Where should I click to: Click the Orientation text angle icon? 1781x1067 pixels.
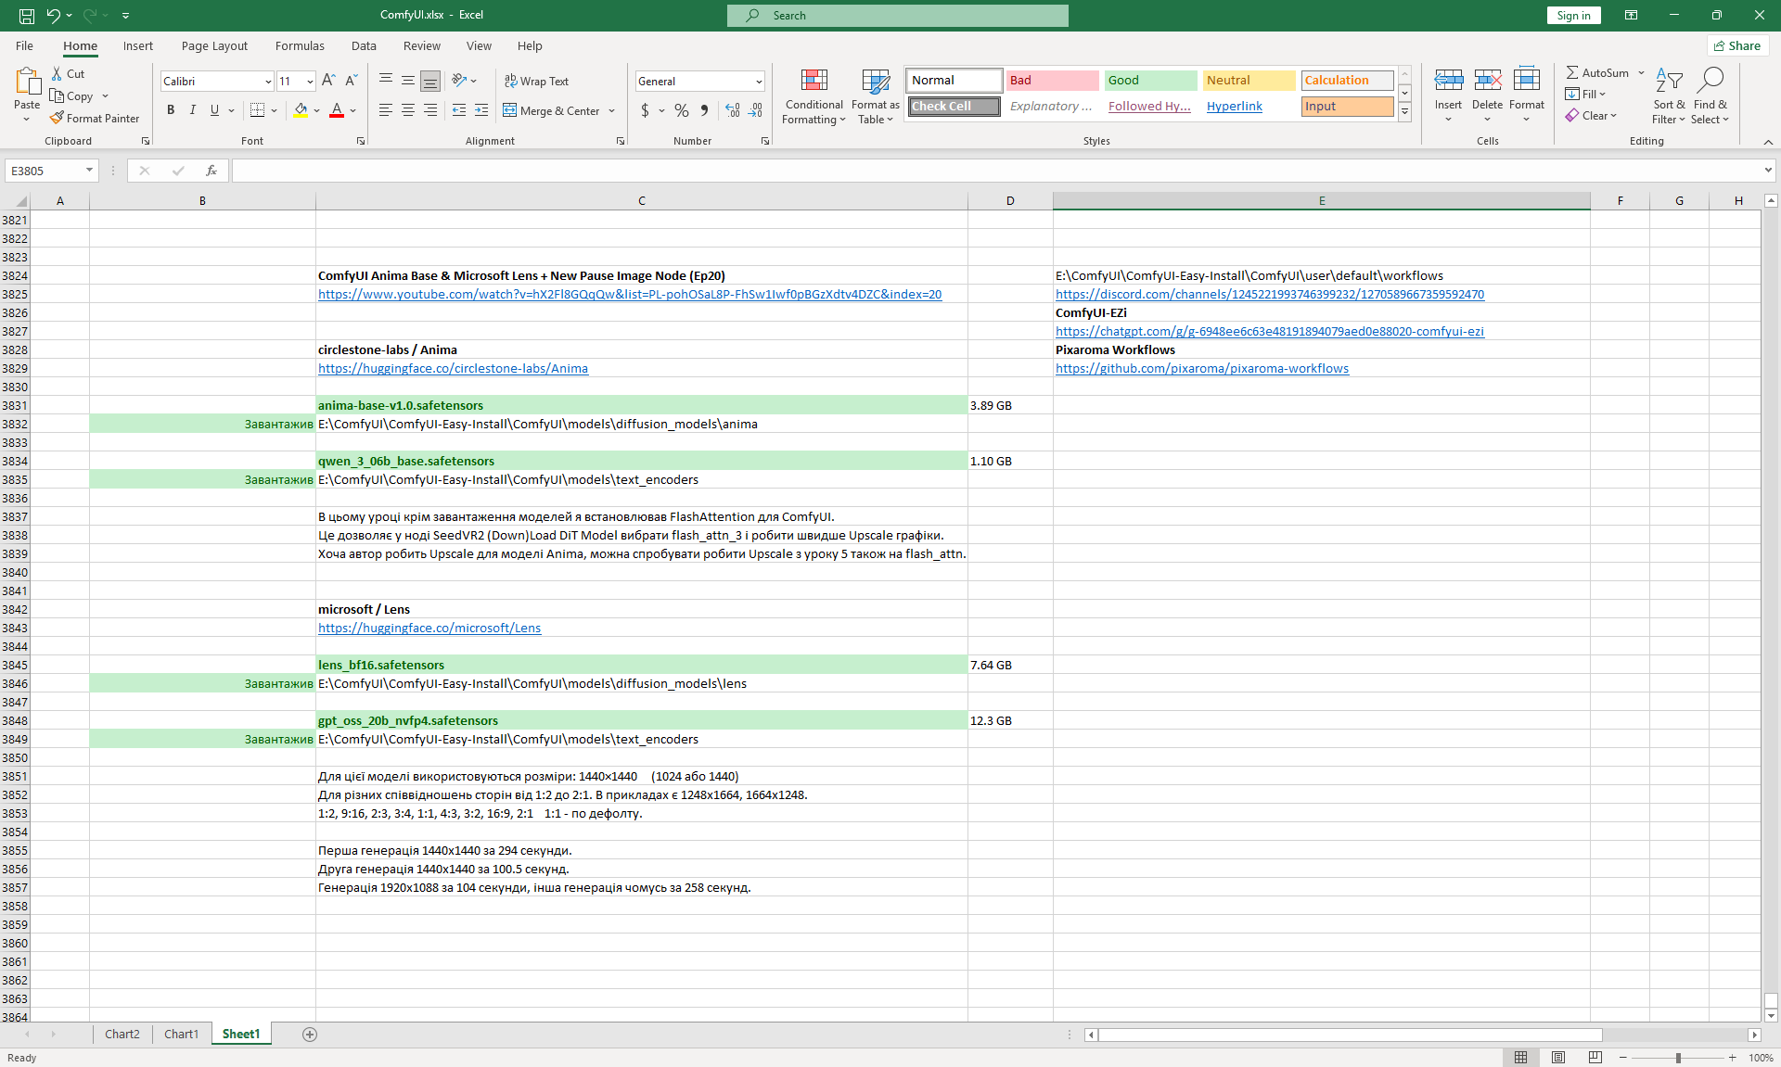point(459,81)
